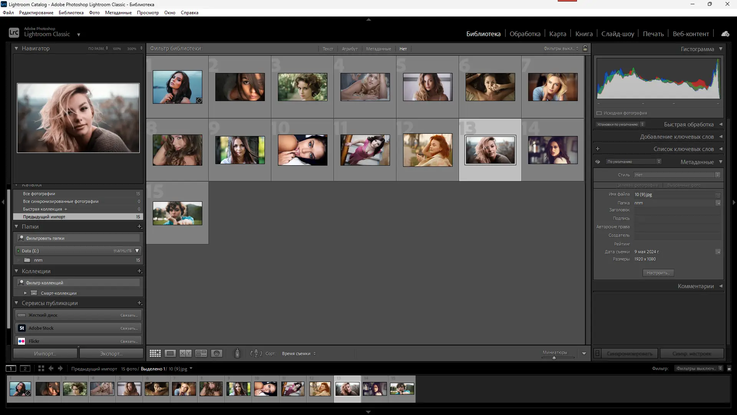Collapse the Навигатор panel
The height and width of the screenshot is (415, 737).
tap(17, 48)
